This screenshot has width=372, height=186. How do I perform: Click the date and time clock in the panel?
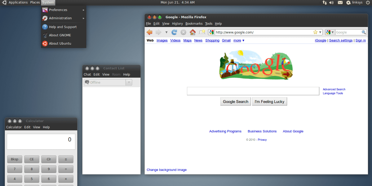[178, 2]
